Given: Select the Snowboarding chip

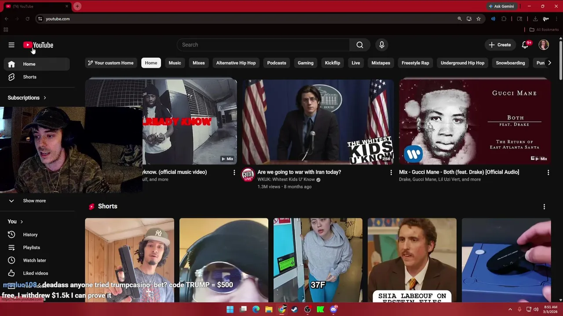Looking at the screenshot, I should coord(510,63).
